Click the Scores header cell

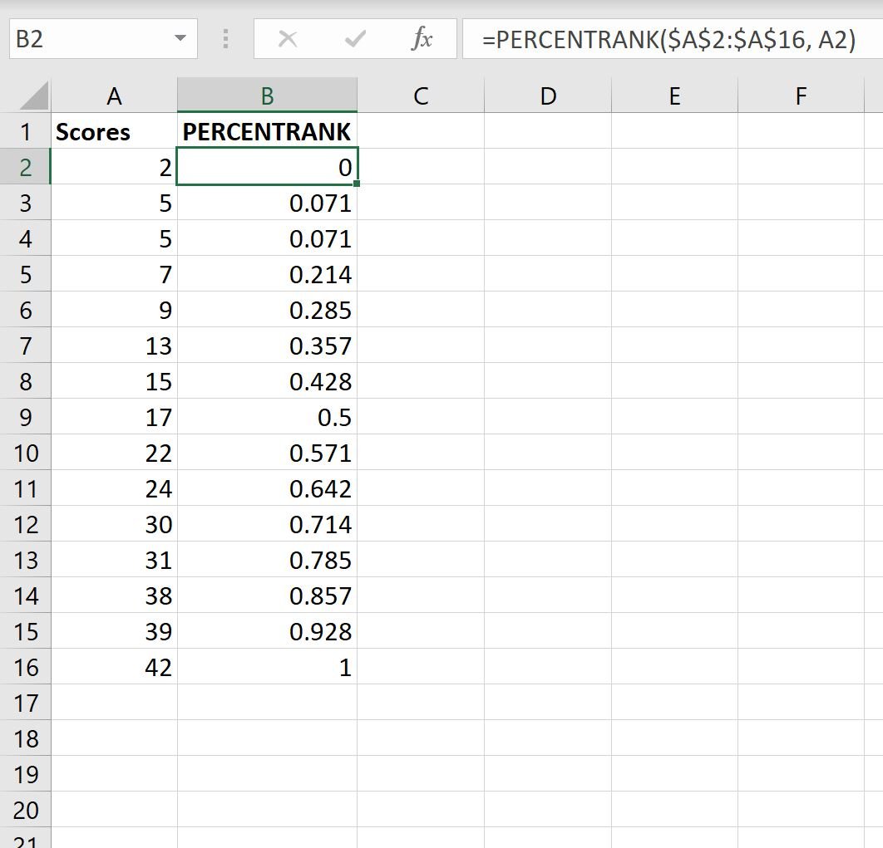(114, 131)
